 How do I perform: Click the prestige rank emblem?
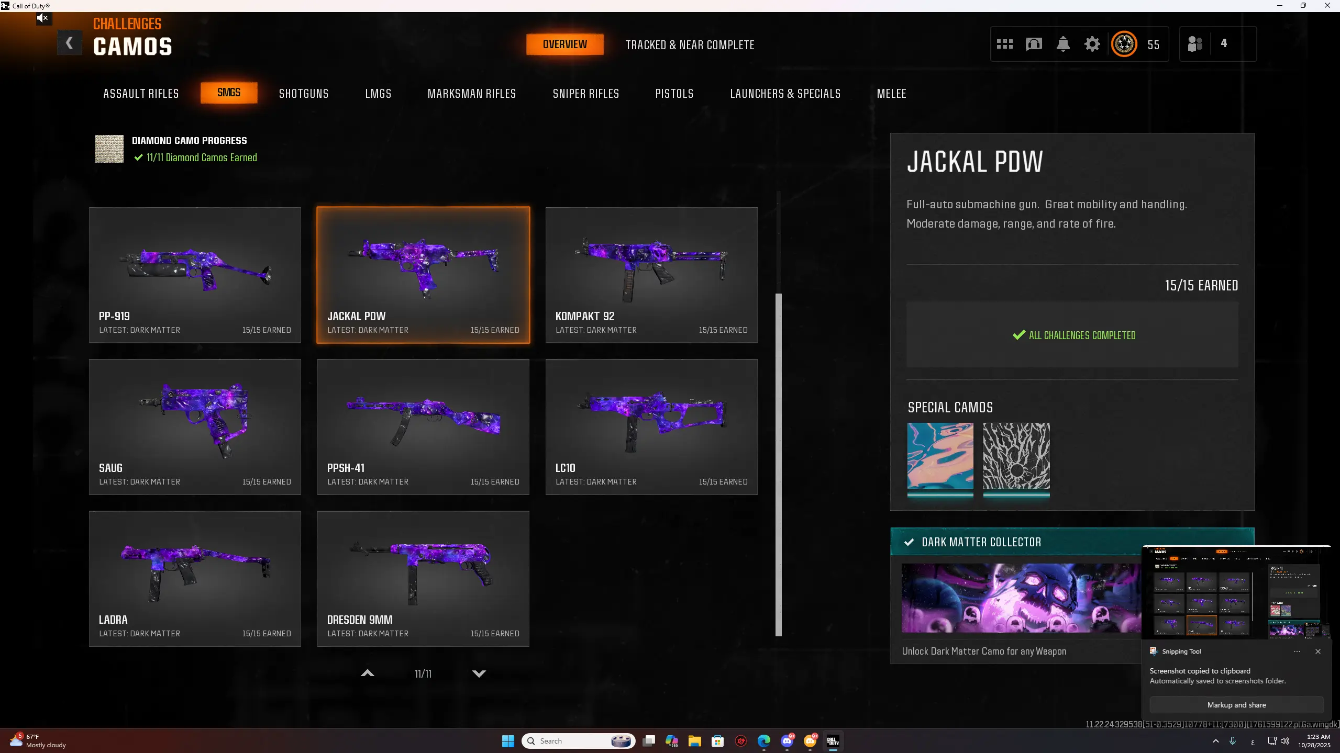1124,44
